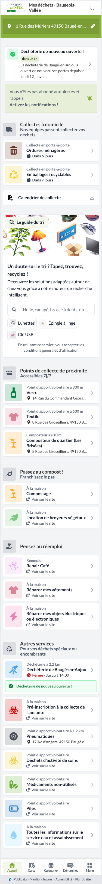
Task: Click the Pneumatiques tire icon
Action: point(14,736)
